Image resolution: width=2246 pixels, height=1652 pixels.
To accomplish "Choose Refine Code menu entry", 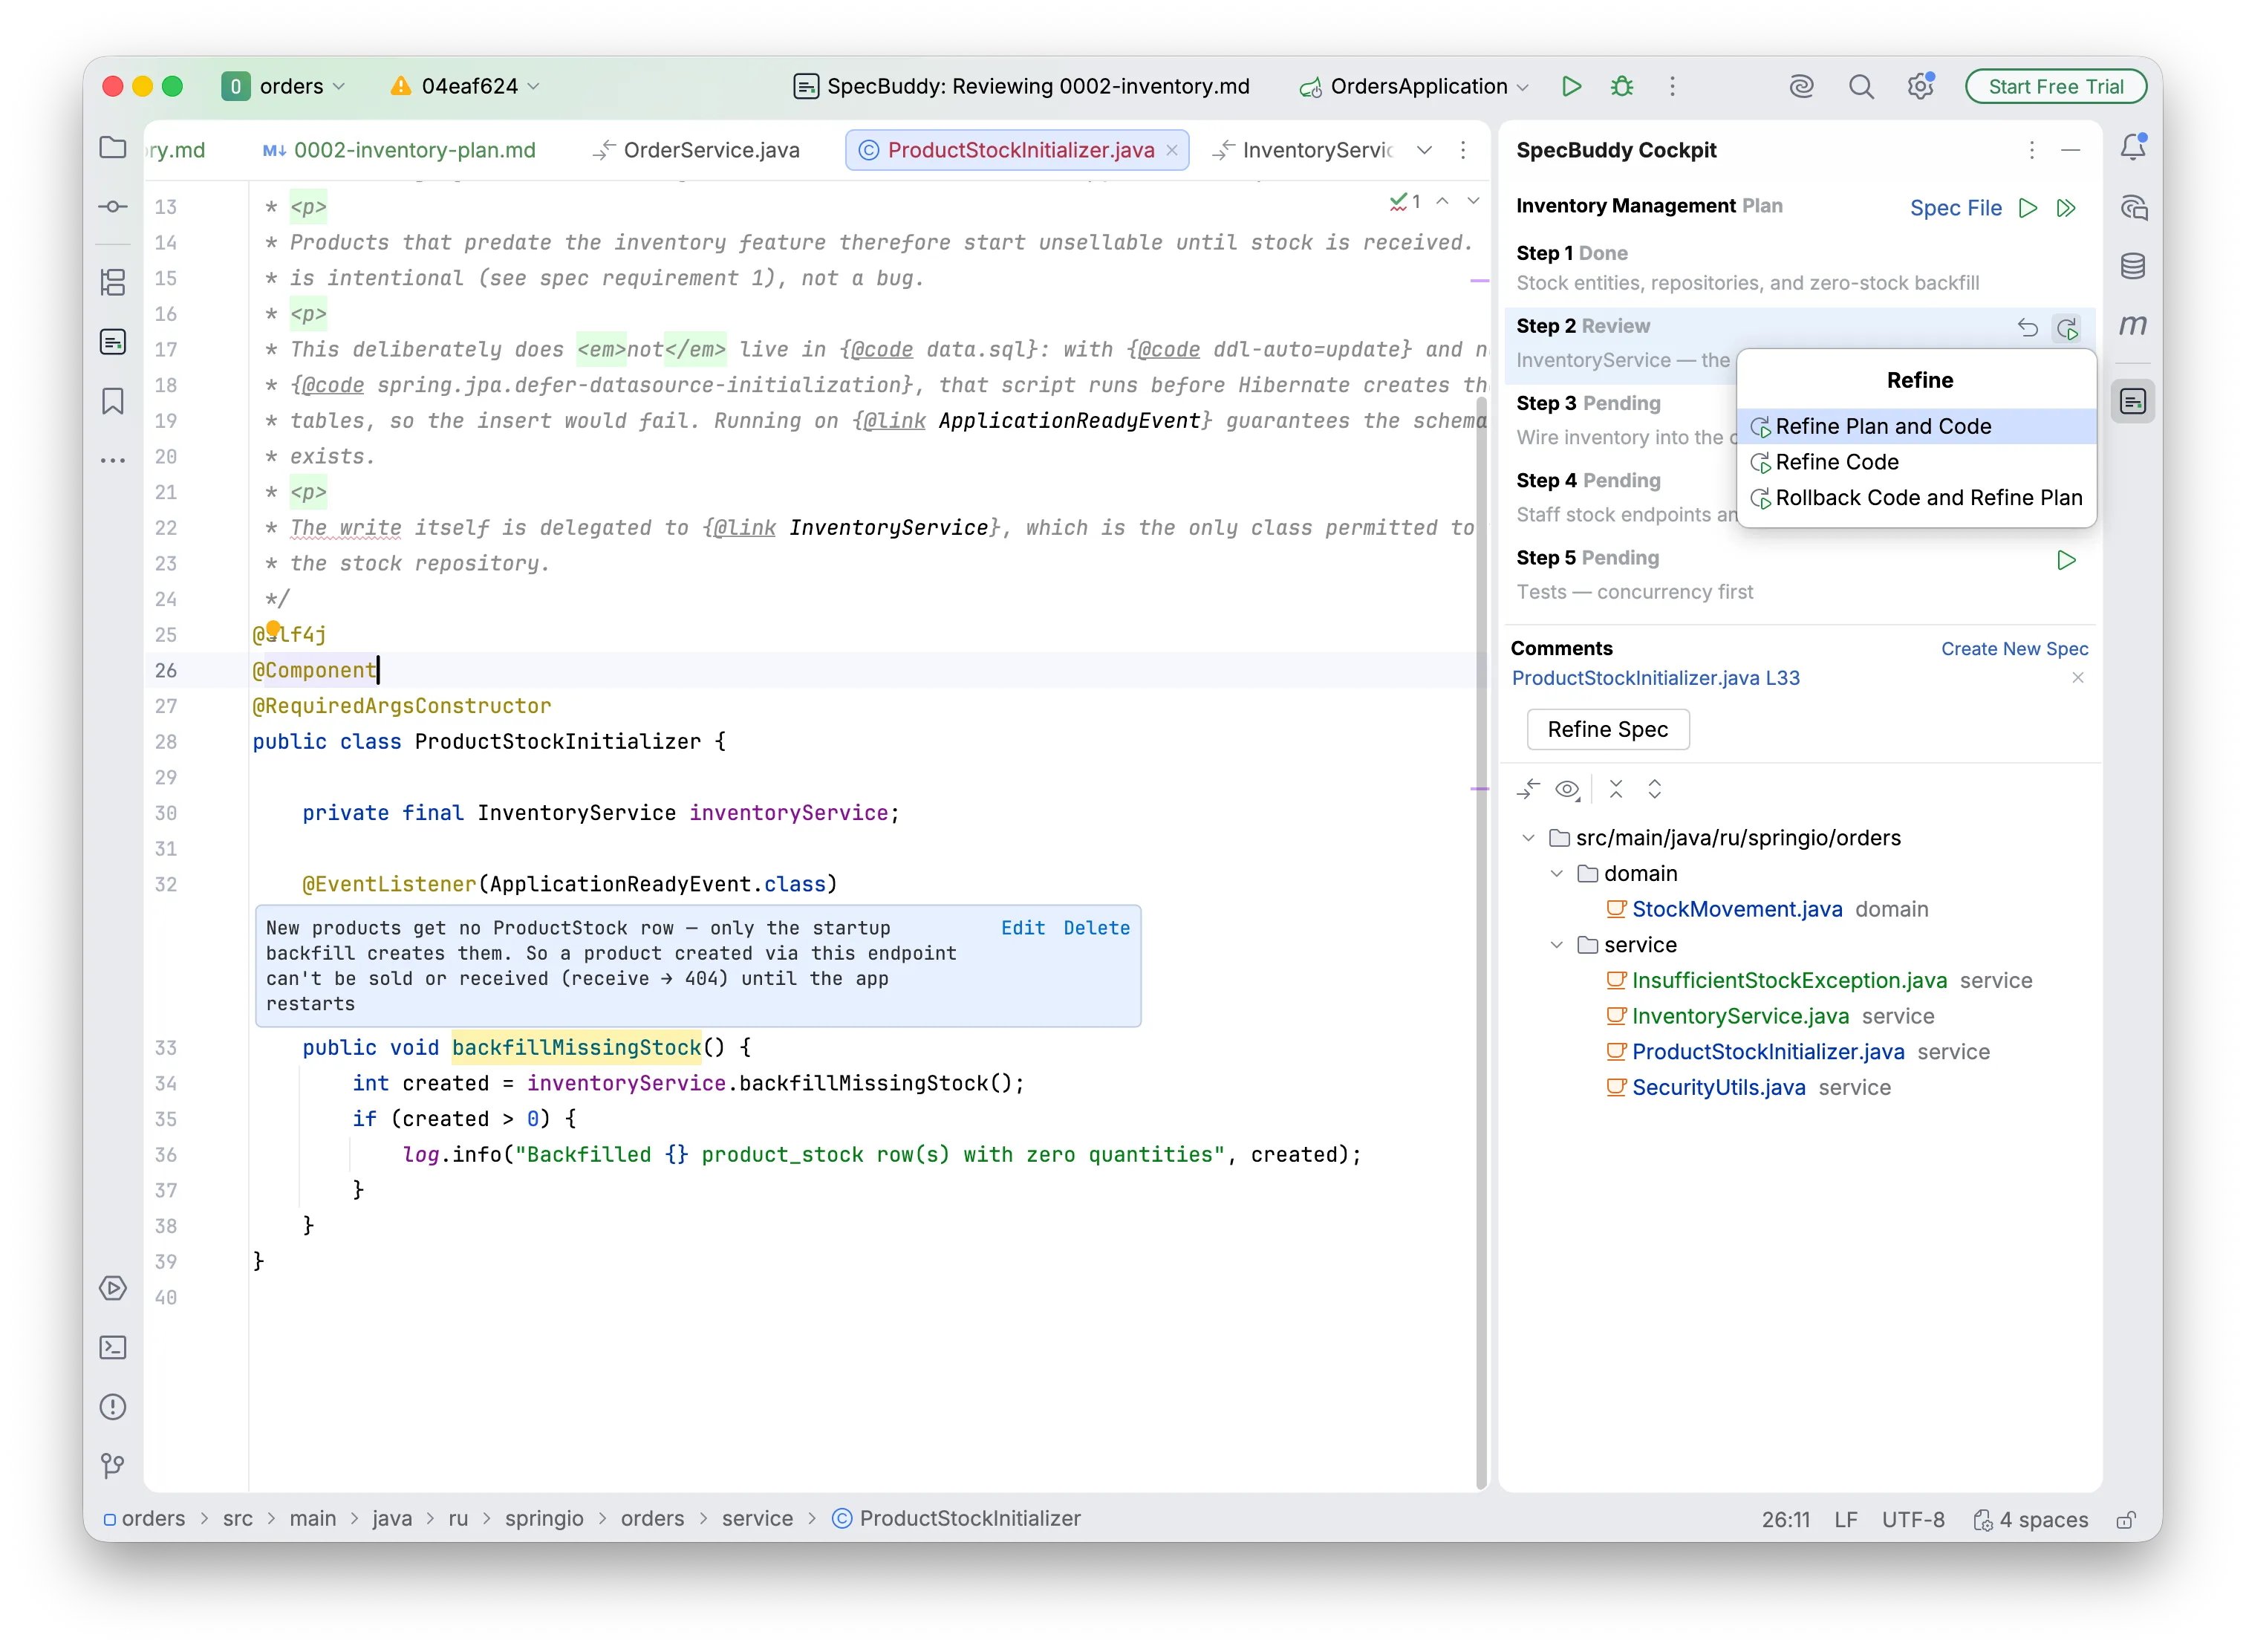I will [1916, 462].
